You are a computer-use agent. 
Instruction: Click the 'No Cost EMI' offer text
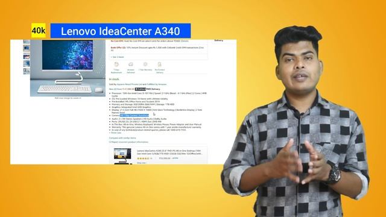[x=150, y=41]
